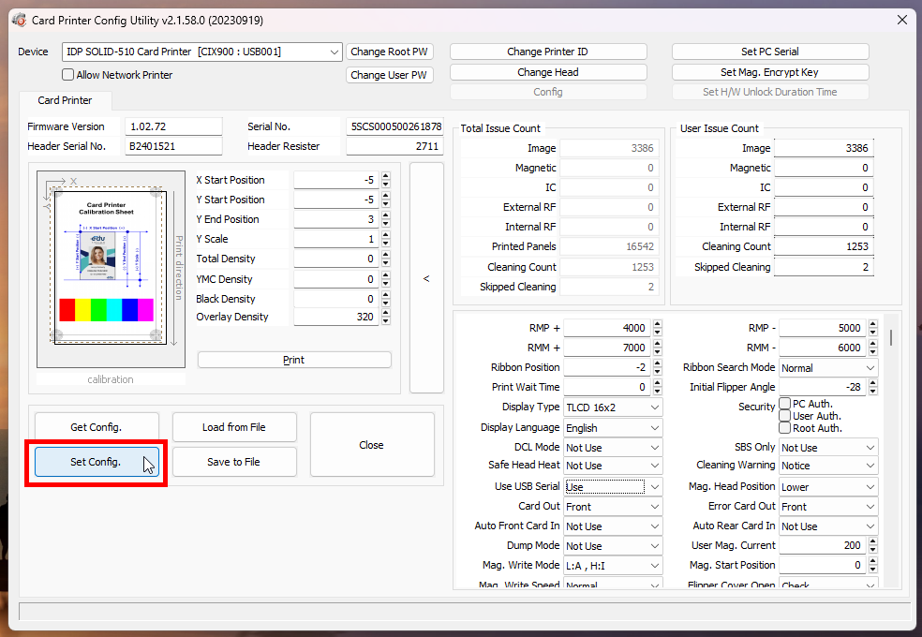Click Y Start Position value field

(336, 200)
